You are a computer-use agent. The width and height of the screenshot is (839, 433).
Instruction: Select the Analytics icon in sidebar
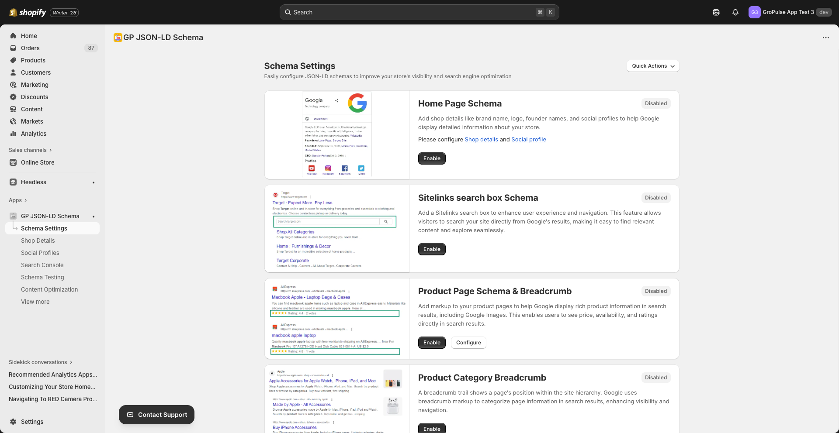point(13,134)
